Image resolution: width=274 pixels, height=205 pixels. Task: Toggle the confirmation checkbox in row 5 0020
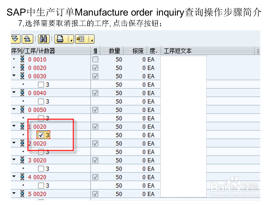tap(95, 194)
